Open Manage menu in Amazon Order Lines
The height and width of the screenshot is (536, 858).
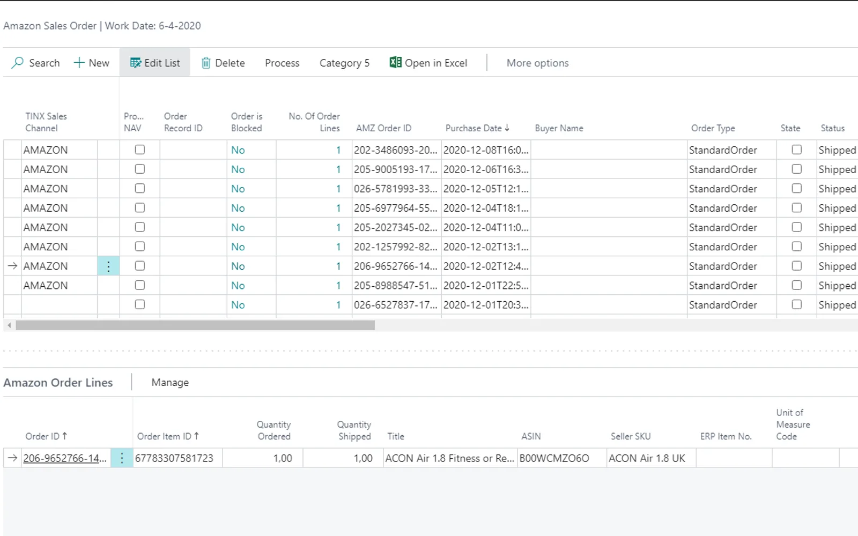tap(170, 382)
